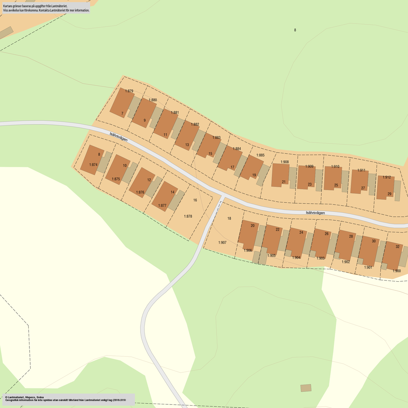Select the parcel label 1:912
Image resolution: width=408 pixels, height=408 pixels.
[x=386, y=177]
